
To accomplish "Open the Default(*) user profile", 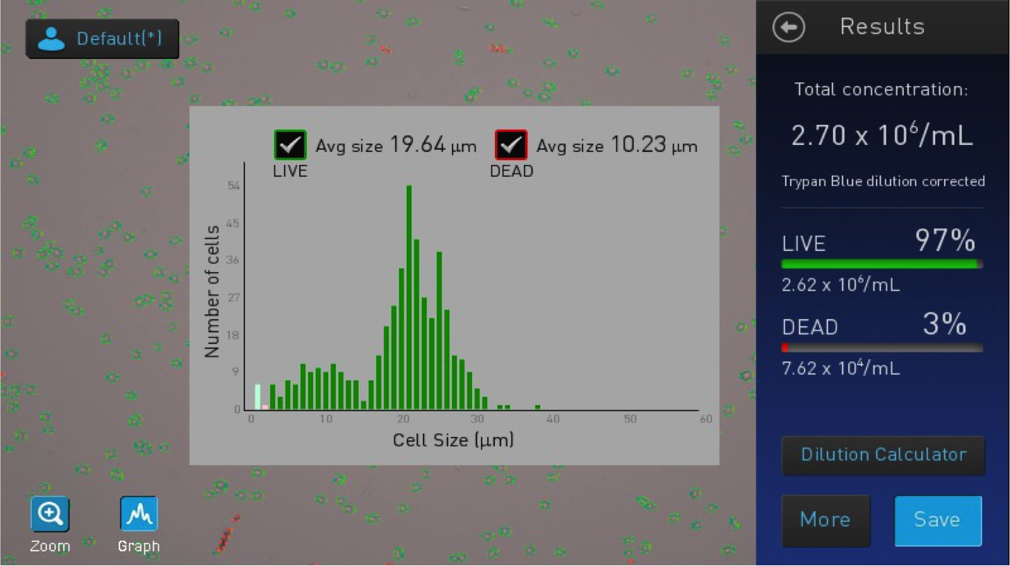I will [x=102, y=39].
